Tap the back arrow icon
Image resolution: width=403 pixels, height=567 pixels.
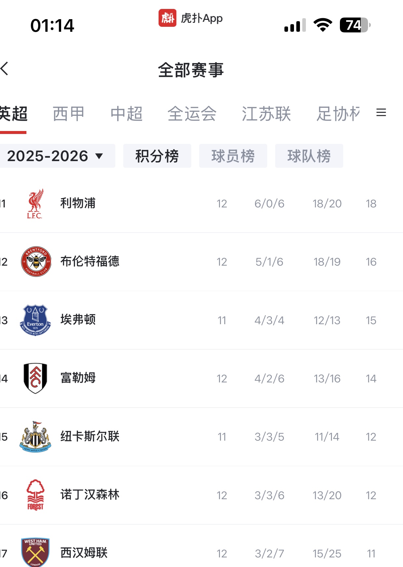[5, 69]
